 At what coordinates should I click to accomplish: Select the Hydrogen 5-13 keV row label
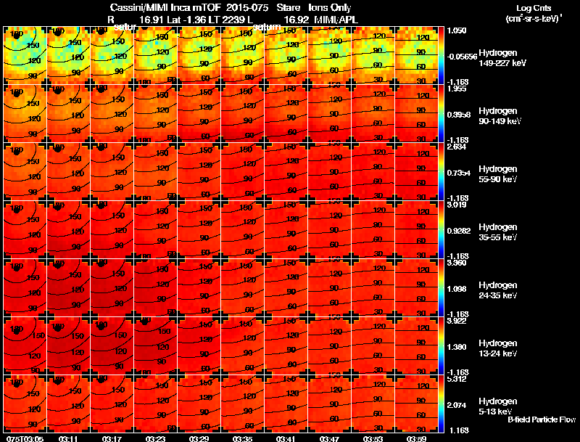pos(497,406)
